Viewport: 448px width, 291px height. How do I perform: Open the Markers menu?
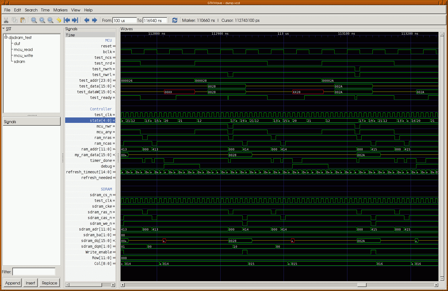pyautogui.click(x=60, y=10)
